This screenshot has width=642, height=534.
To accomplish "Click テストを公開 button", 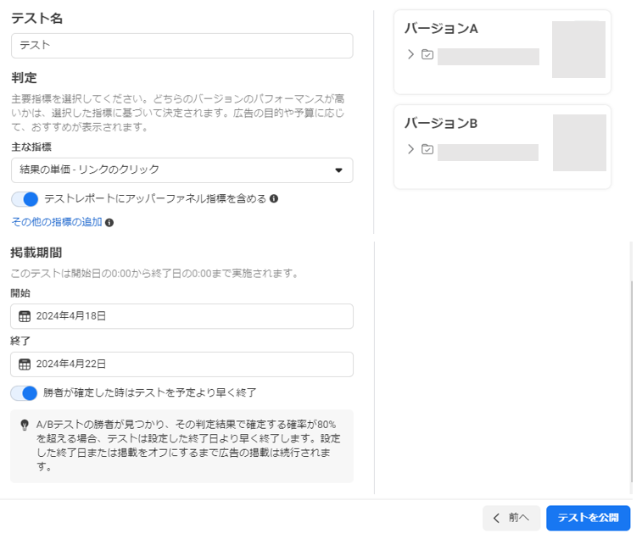I will (x=588, y=518).
